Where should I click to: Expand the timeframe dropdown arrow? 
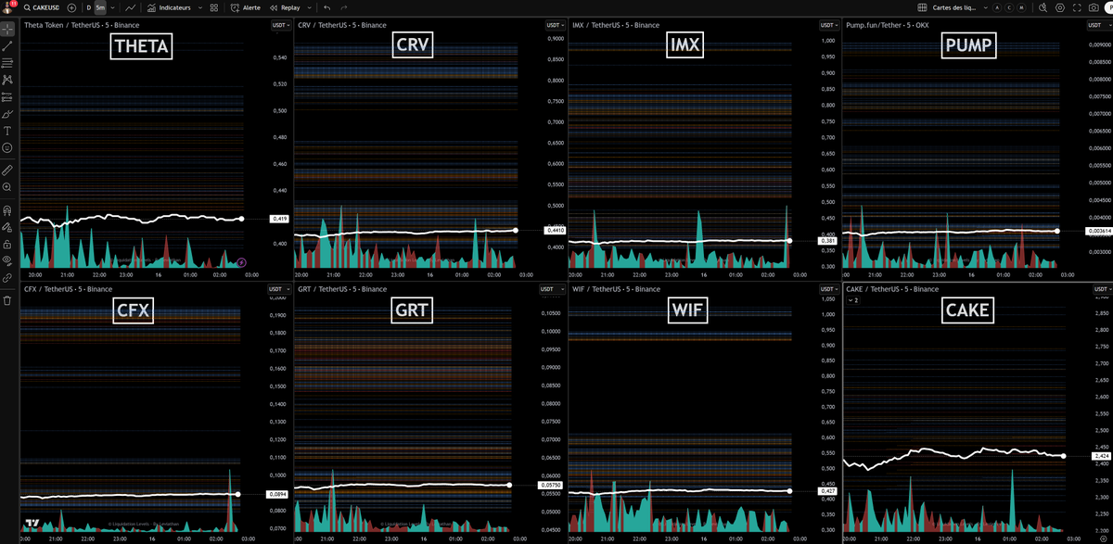[112, 7]
